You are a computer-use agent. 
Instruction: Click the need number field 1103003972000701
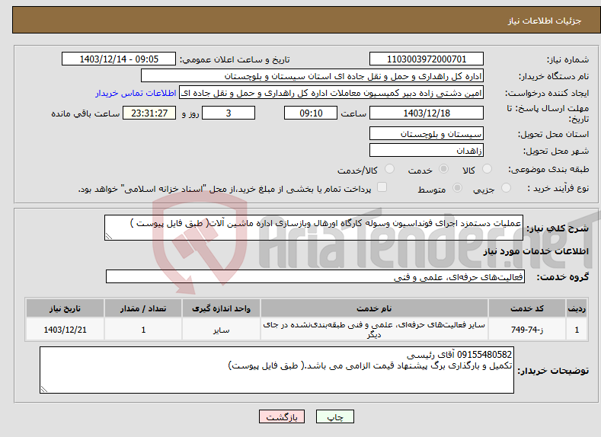(x=427, y=59)
